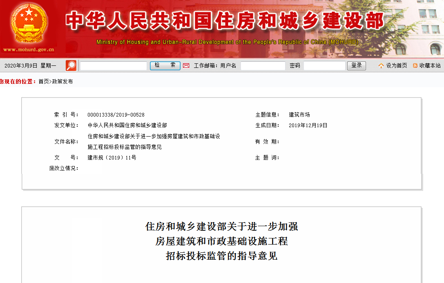444x283 pixels.
Task: Click the national emblem logo
Action: click(x=29, y=23)
